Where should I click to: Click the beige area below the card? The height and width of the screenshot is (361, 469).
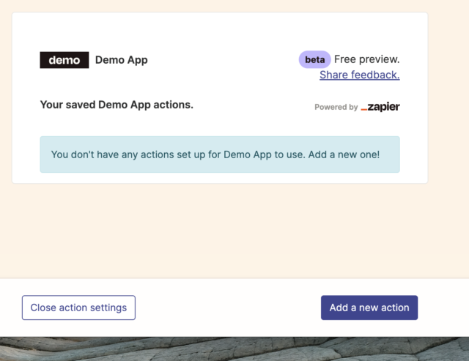click(220, 230)
